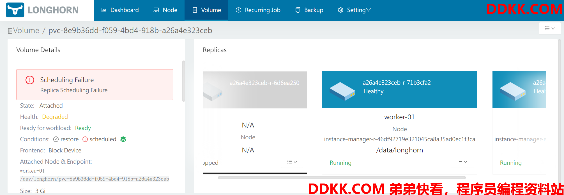
Task: Open Recurring Job page
Action: click(258, 10)
